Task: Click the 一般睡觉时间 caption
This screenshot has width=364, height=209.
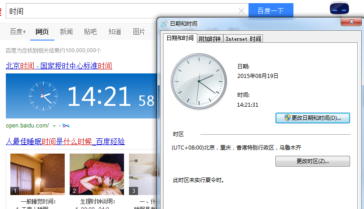Action: [x=38, y=201]
